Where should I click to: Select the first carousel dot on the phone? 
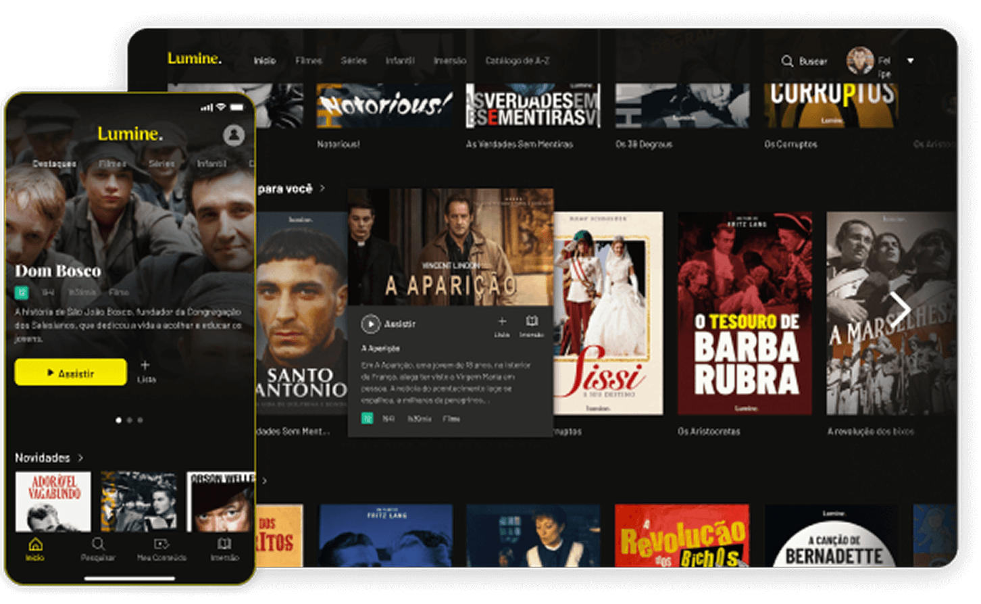click(x=119, y=420)
